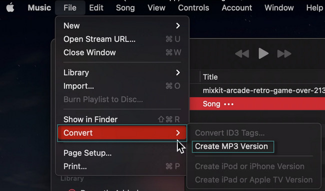325x191 pixels.
Task: Click the fast-forward/next track button
Action: pyautogui.click(x=284, y=53)
